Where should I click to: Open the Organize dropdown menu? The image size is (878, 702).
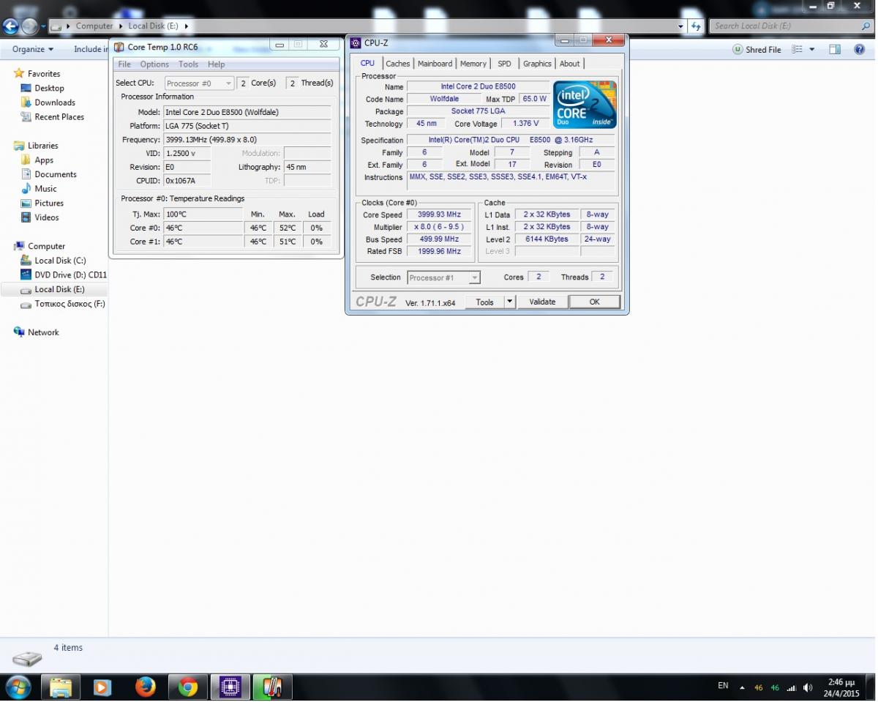33,49
